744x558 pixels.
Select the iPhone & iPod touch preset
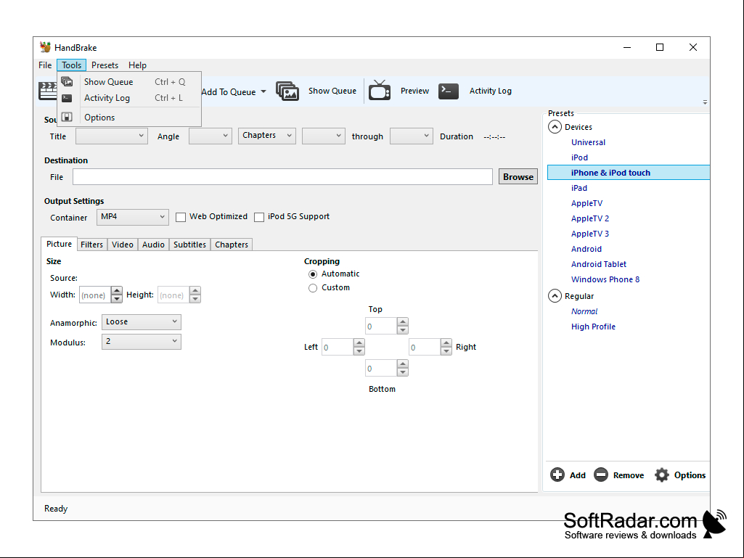pos(628,173)
